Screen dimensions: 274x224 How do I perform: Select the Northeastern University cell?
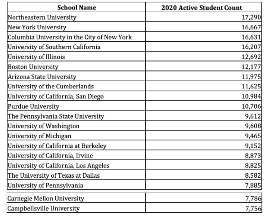42,18
